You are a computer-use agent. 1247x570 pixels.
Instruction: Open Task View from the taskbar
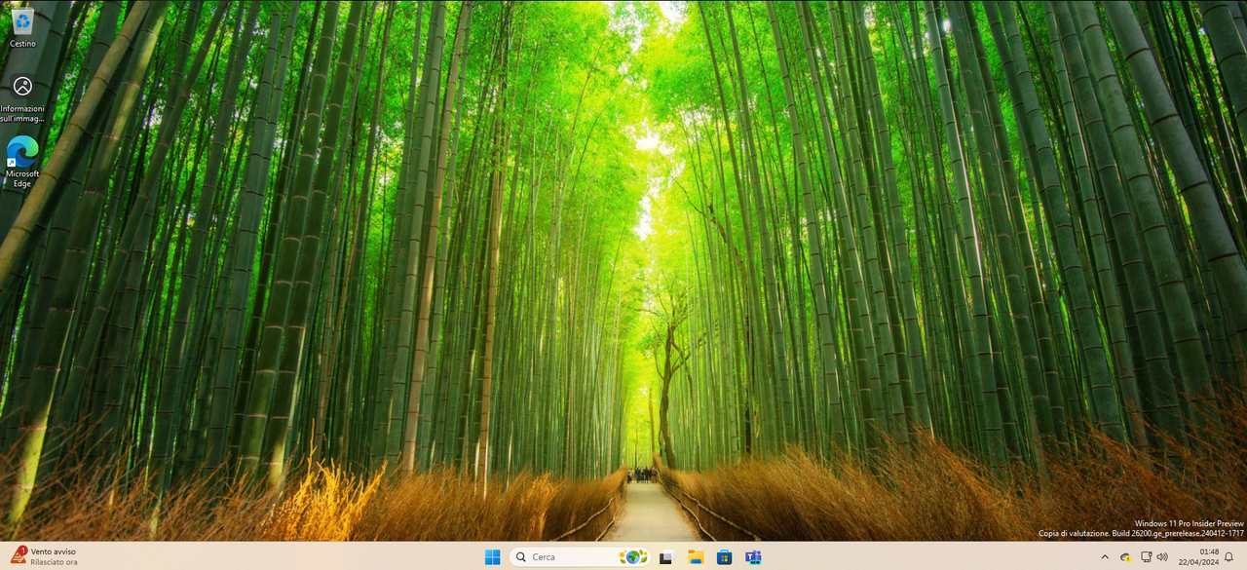[x=667, y=557]
